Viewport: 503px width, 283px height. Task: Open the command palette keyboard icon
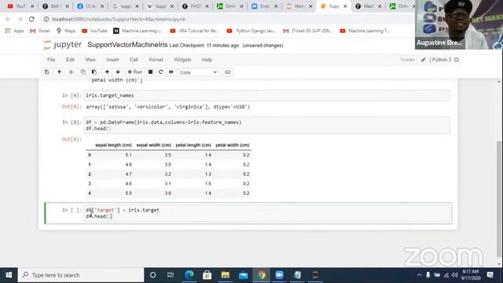(228, 72)
